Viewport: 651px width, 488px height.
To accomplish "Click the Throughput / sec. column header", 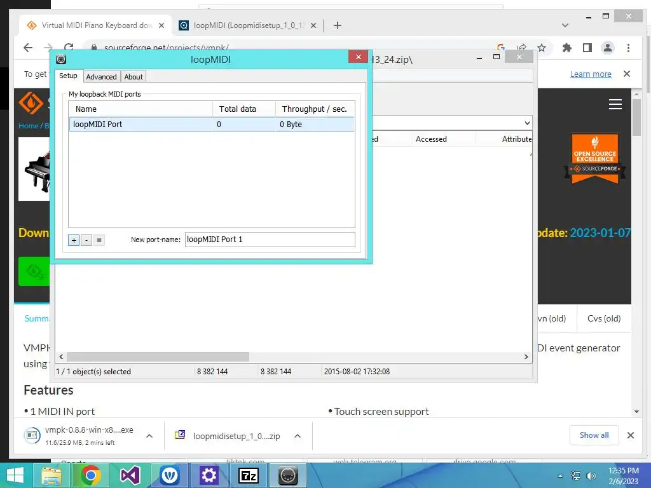I will pyautogui.click(x=315, y=109).
